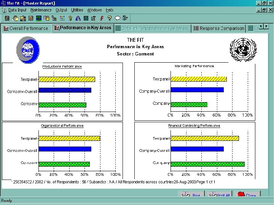Viewport: 274px width, 205px height.
Task: Click Financial Controlling Performance chart title
Action: pos(194,126)
